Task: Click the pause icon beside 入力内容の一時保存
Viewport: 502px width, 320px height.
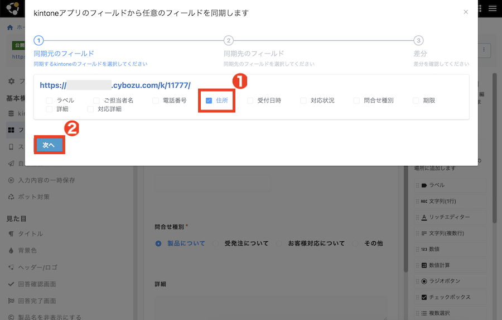Action: coord(11,180)
